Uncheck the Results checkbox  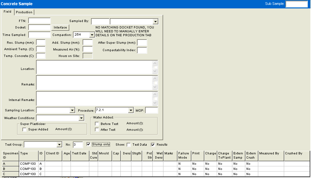pos(153,145)
